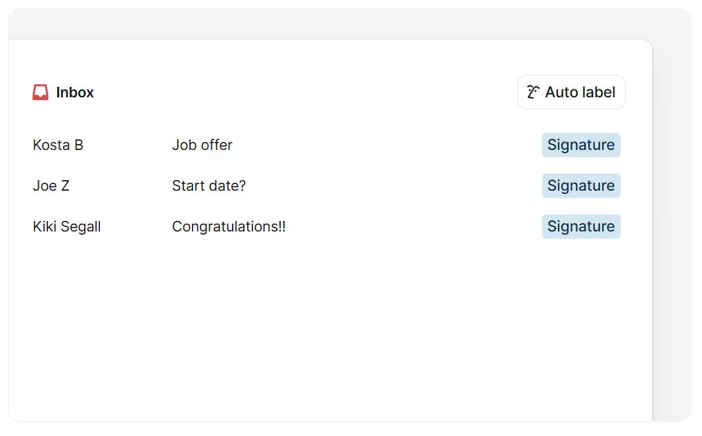This screenshot has height=436, width=702.
Task: Click sender name Kiki Segall
Action: 66,226
